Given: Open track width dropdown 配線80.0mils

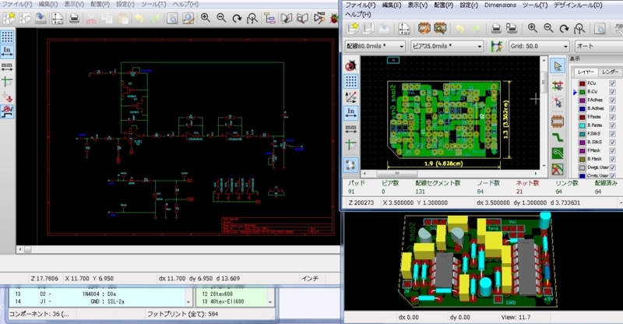Looking at the screenshot, I should coord(375,46).
